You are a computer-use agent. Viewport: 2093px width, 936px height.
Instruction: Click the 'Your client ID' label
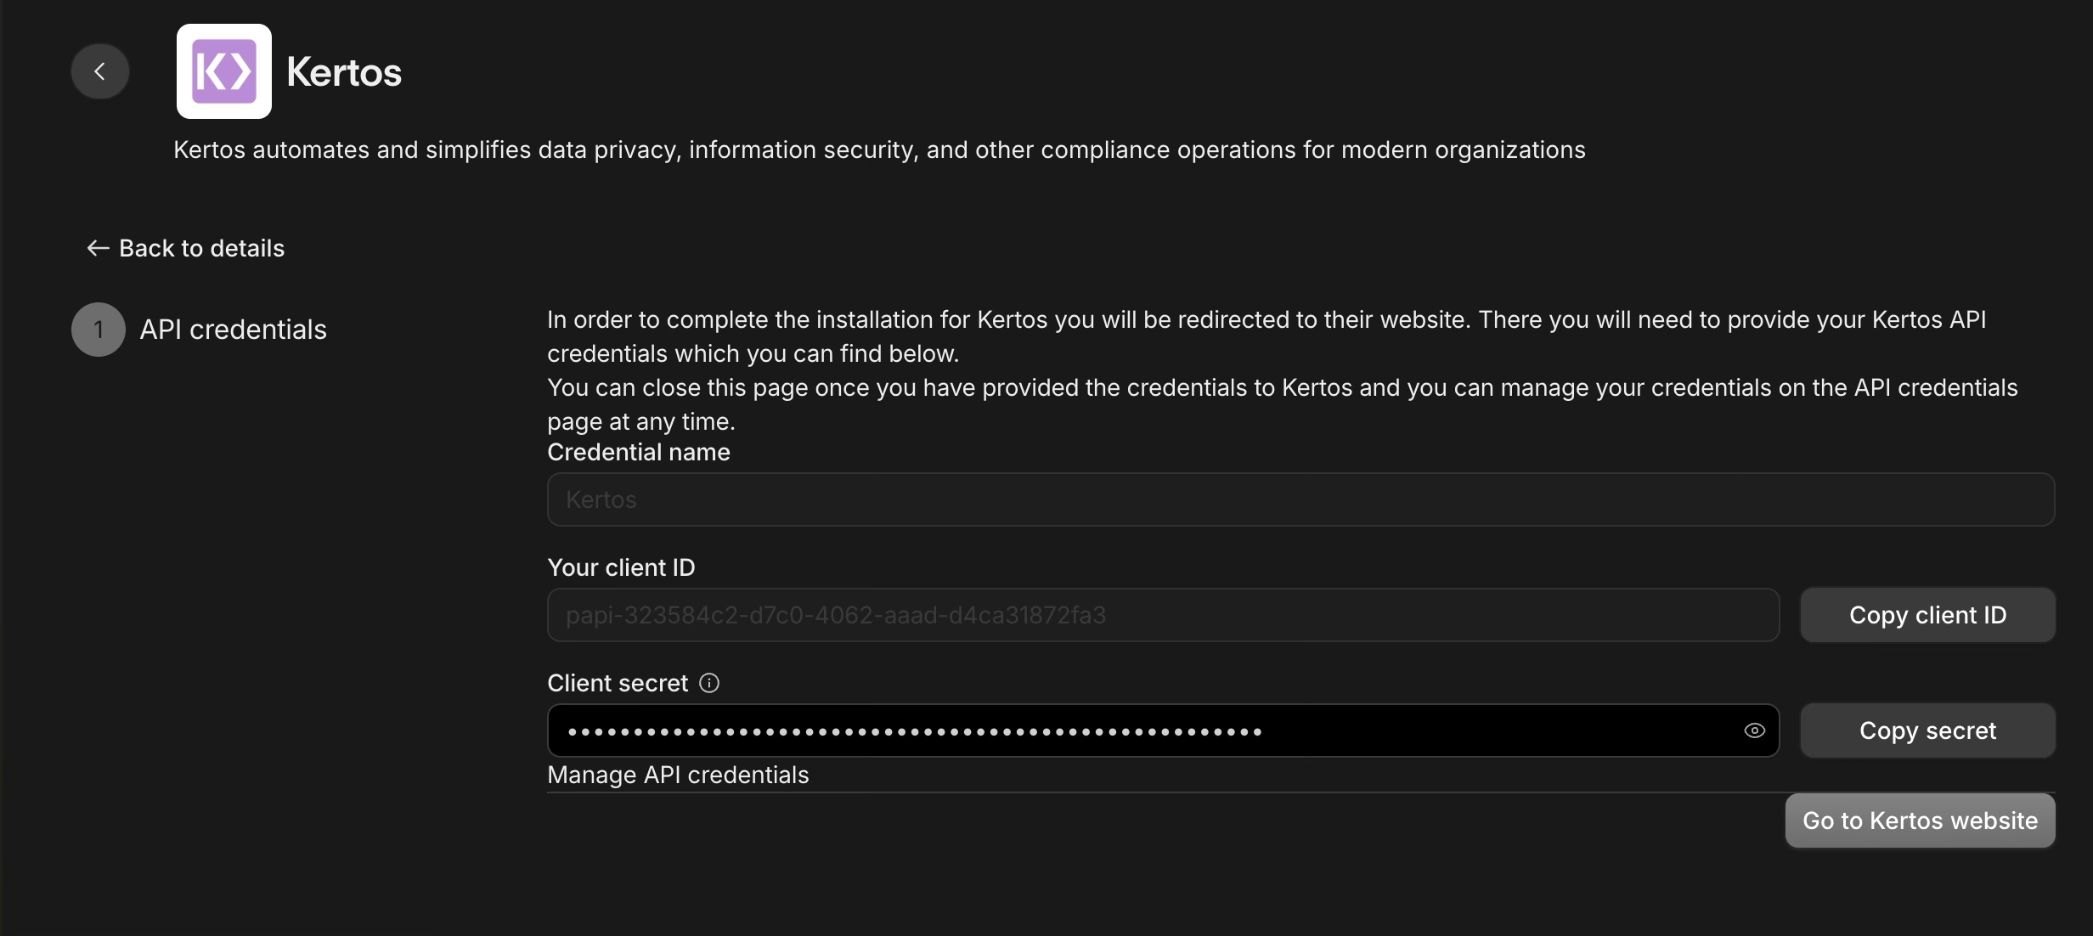tap(621, 567)
